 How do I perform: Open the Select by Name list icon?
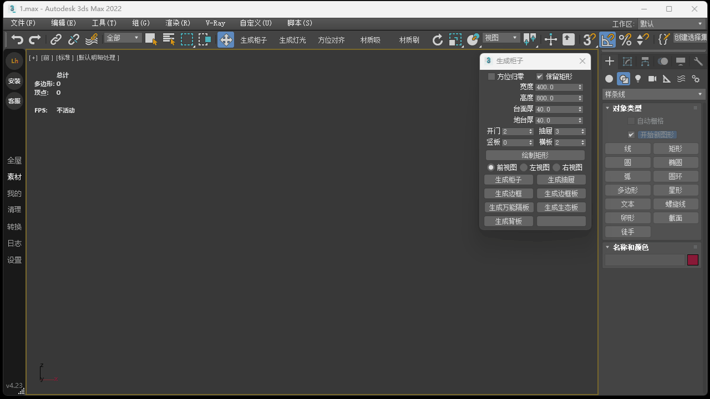coord(169,39)
